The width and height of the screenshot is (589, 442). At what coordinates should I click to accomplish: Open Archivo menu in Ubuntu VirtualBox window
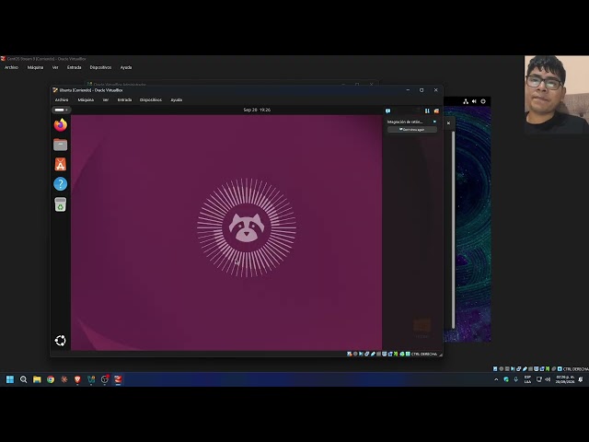(x=62, y=100)
